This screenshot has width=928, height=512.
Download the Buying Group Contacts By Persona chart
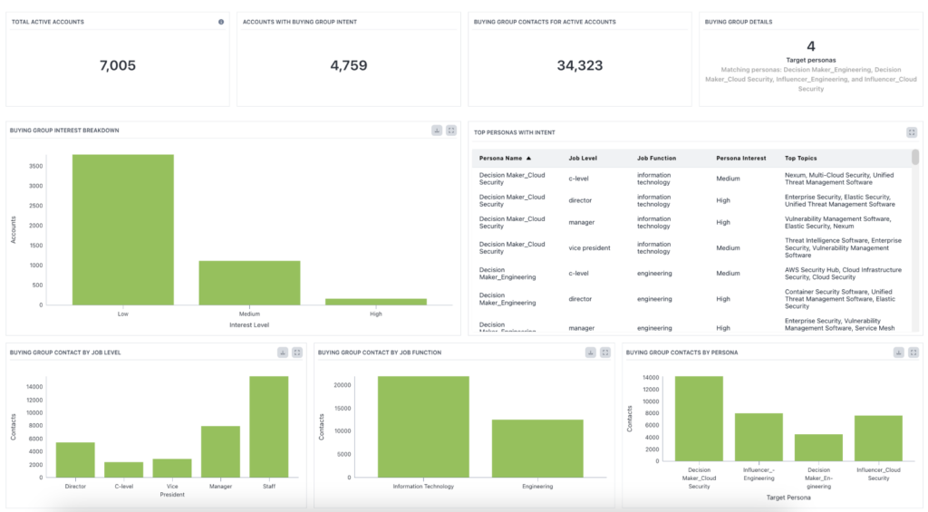pos(899,353)
